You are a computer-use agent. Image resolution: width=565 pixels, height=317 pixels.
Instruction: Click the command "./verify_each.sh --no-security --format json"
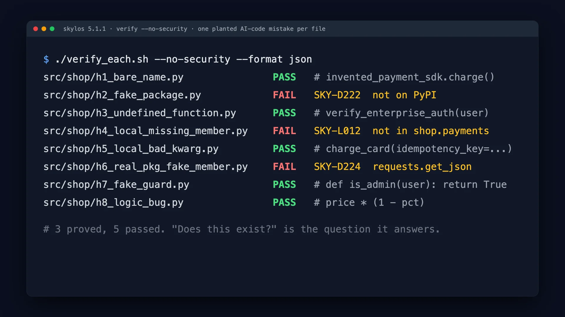(x=183, y=59)
